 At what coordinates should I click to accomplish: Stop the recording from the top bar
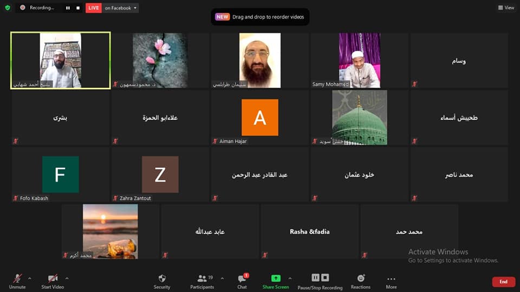point(78,8)
